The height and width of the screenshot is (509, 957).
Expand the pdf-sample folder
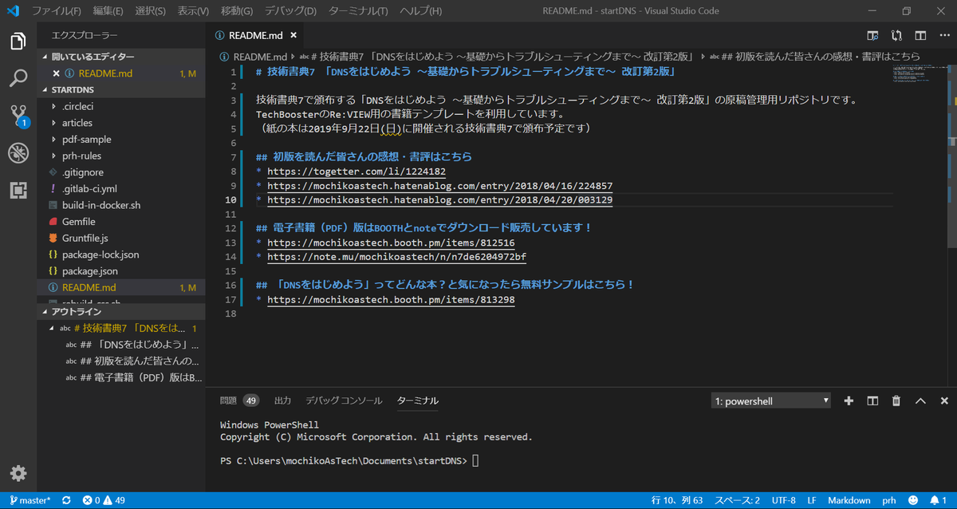121,140
